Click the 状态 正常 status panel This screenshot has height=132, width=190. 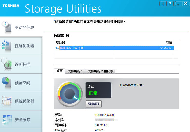(x=98, y=90)
